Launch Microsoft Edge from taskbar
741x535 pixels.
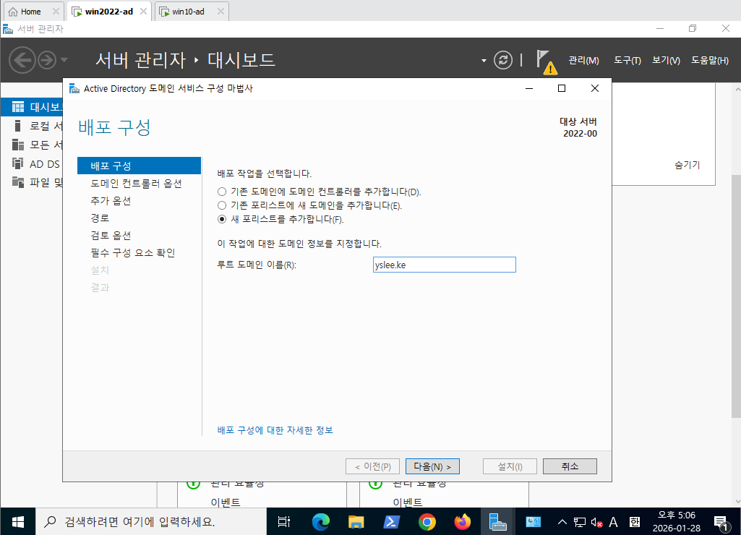coord(321,522)
